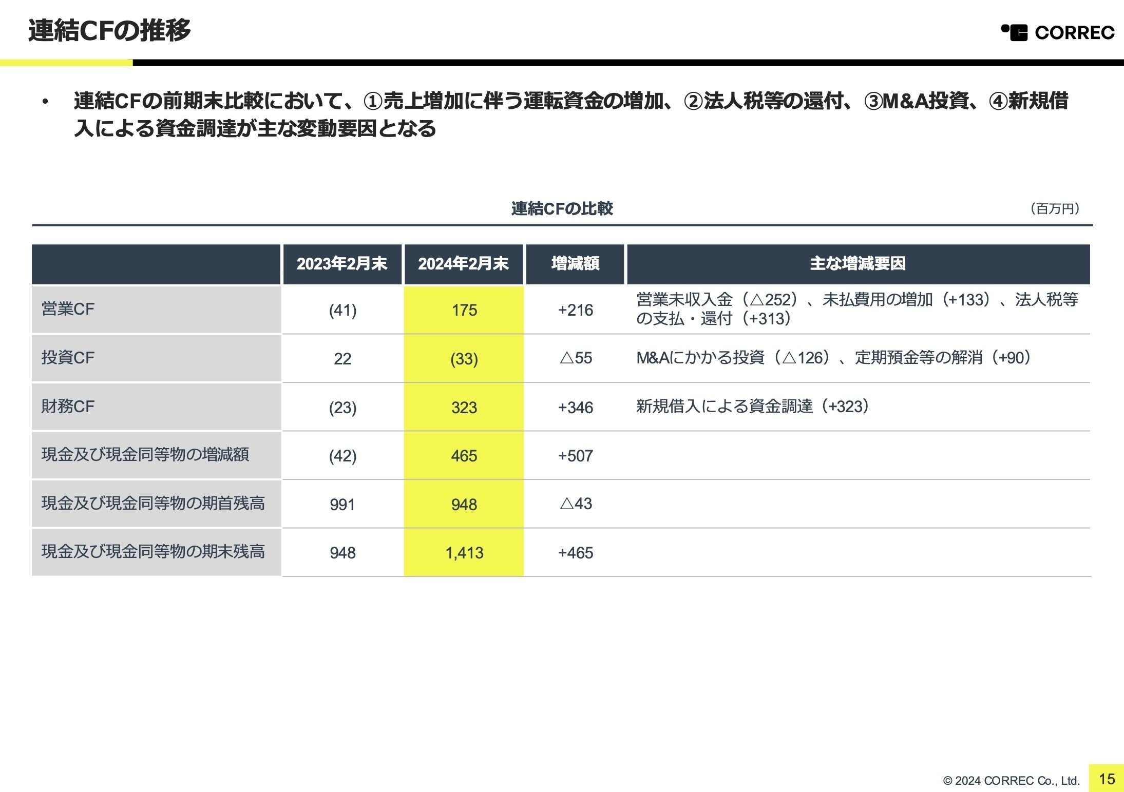
Task: Click the page number 15 box
Action: 1107,779
